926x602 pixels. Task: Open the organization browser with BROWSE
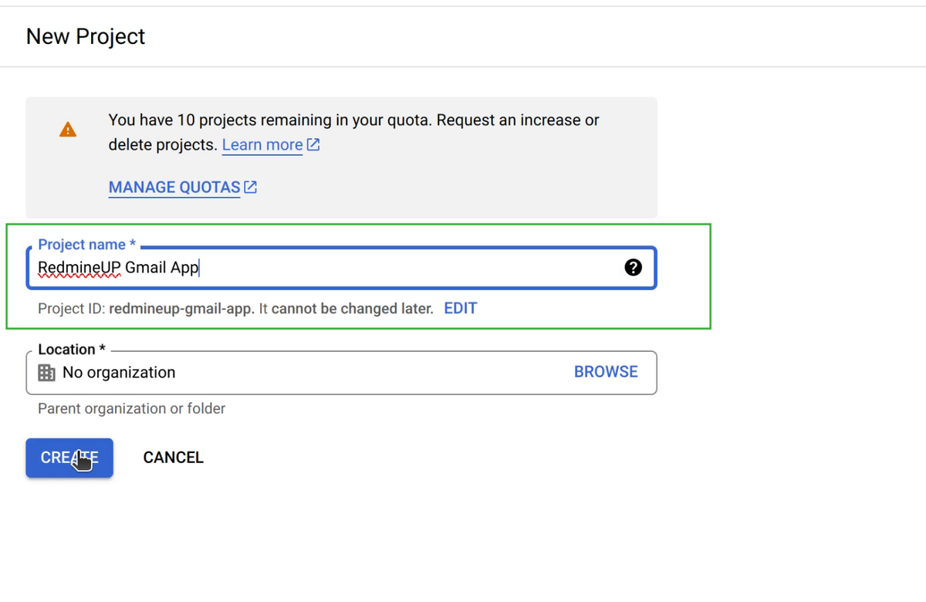coord(606,371)
